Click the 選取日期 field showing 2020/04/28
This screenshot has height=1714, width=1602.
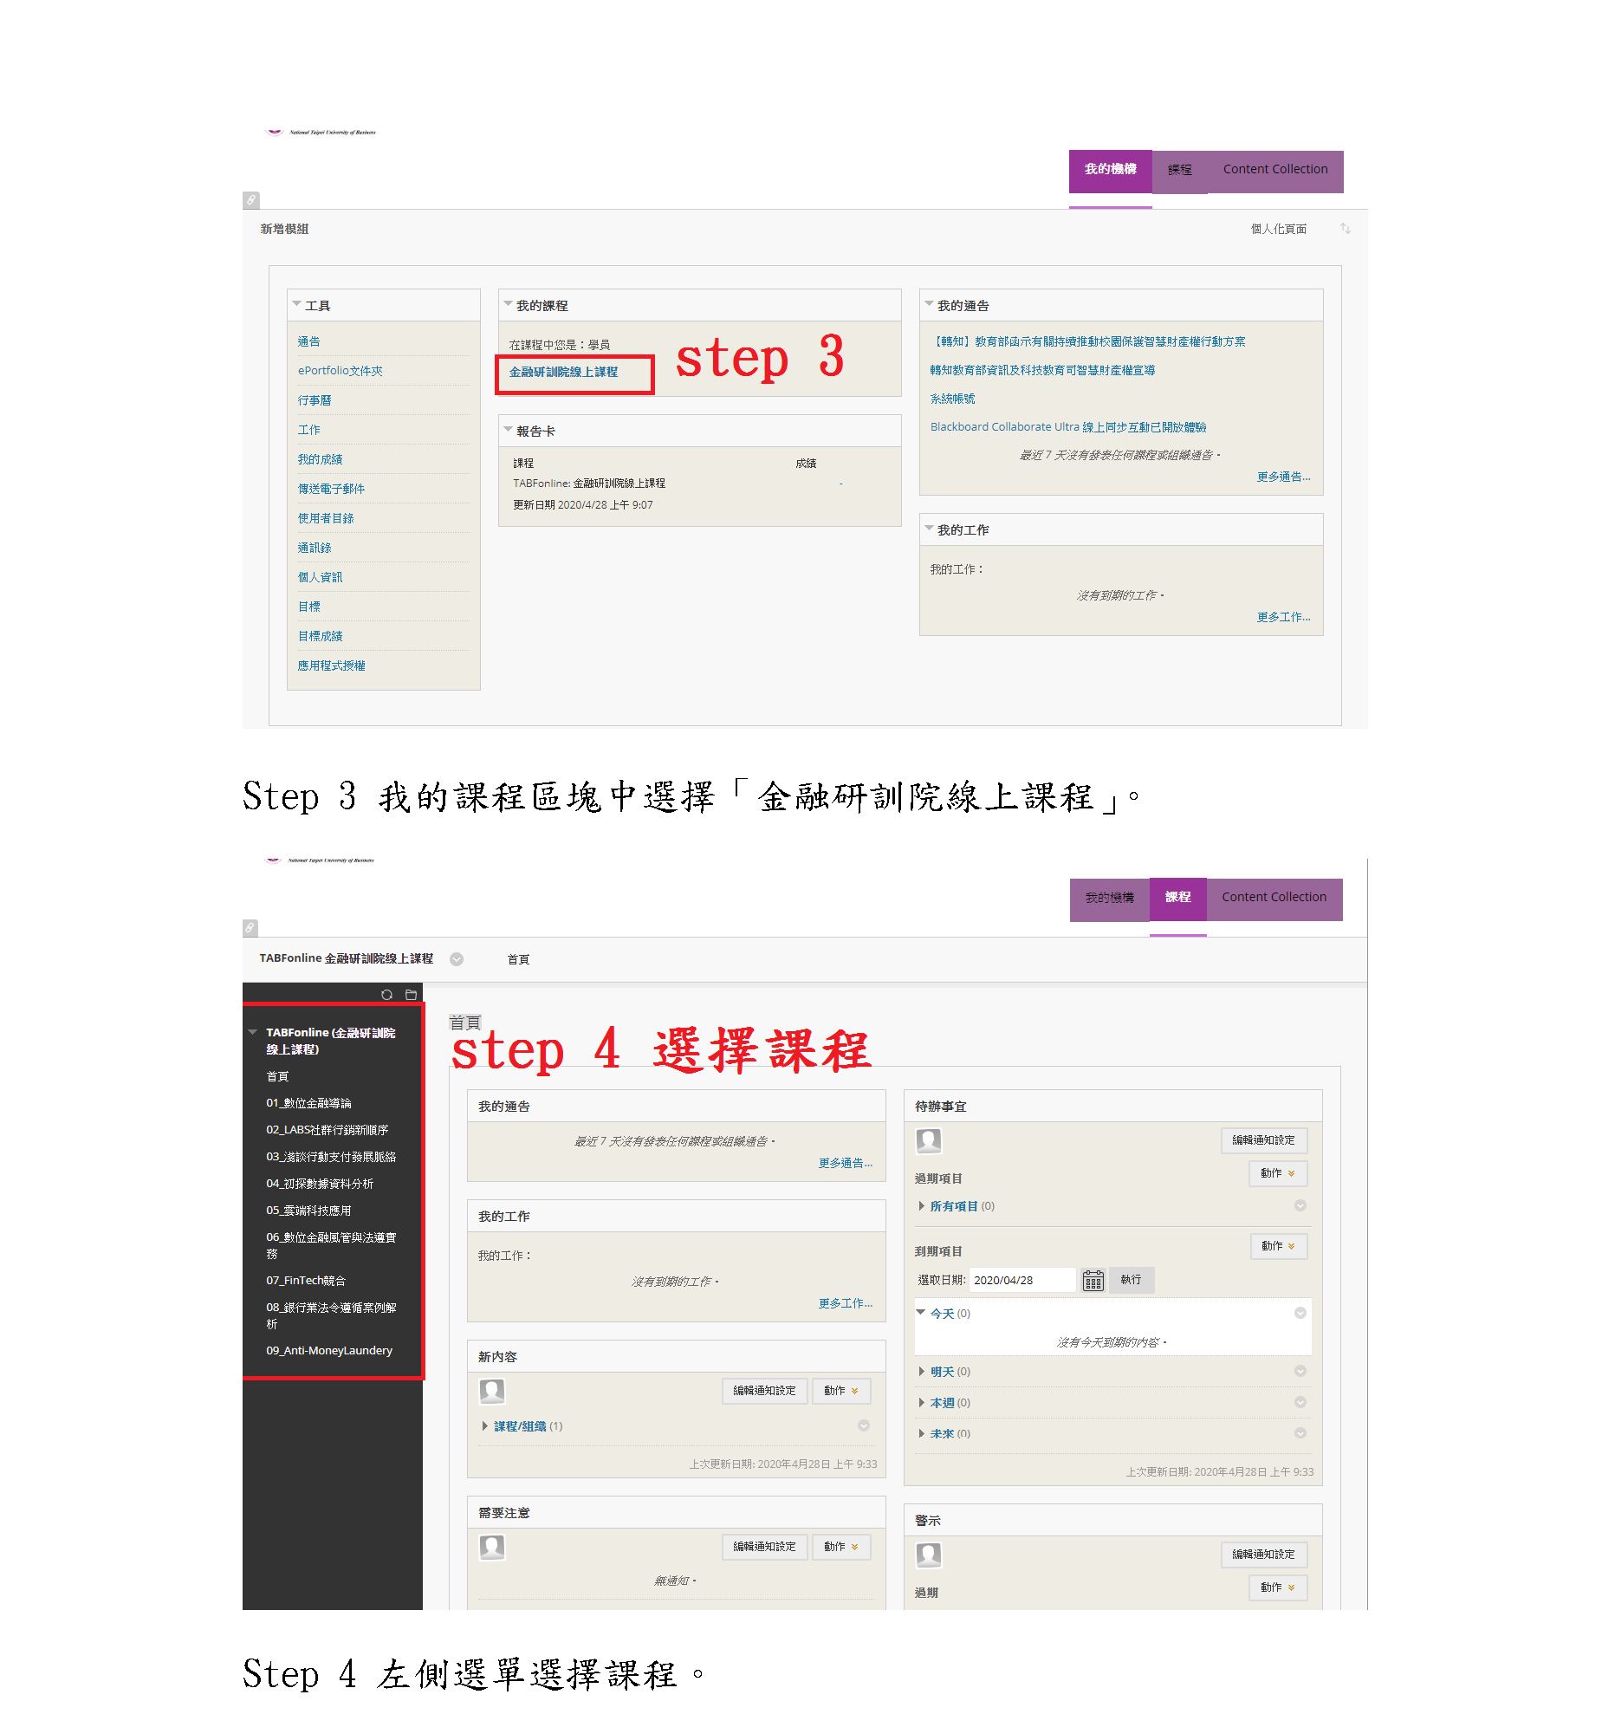[1022, 1280]
